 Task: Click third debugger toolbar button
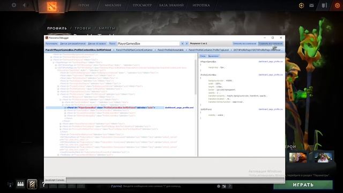[x=97, y=43]
